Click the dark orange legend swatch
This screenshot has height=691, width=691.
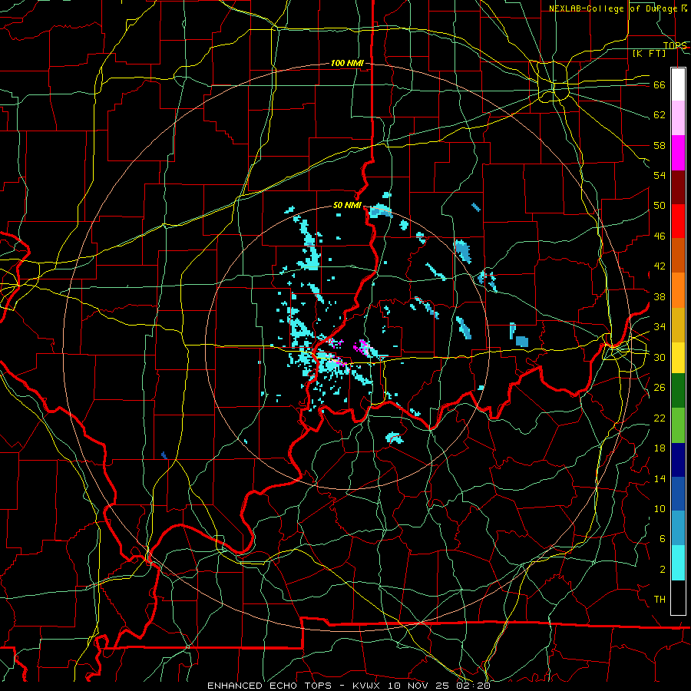[x=678, y=255]
